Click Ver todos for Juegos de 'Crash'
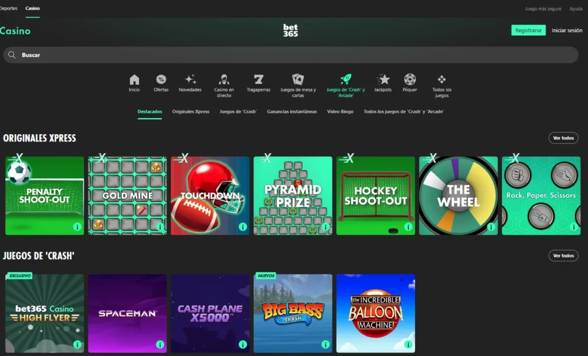588x356 pixels. coord(563,256)
